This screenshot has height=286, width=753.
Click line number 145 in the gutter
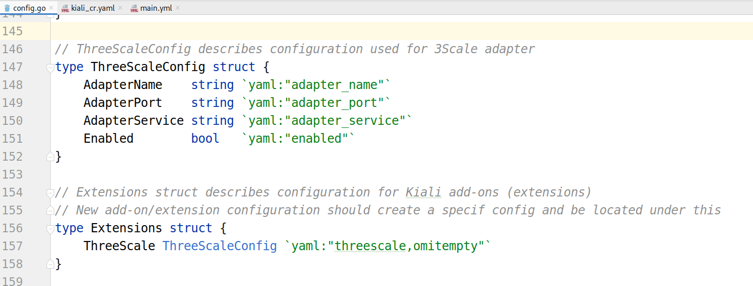click(x=13, y=31)
